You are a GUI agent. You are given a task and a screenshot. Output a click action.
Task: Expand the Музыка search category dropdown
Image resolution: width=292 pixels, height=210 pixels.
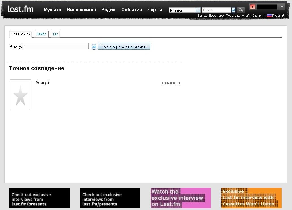click(198, 10)
